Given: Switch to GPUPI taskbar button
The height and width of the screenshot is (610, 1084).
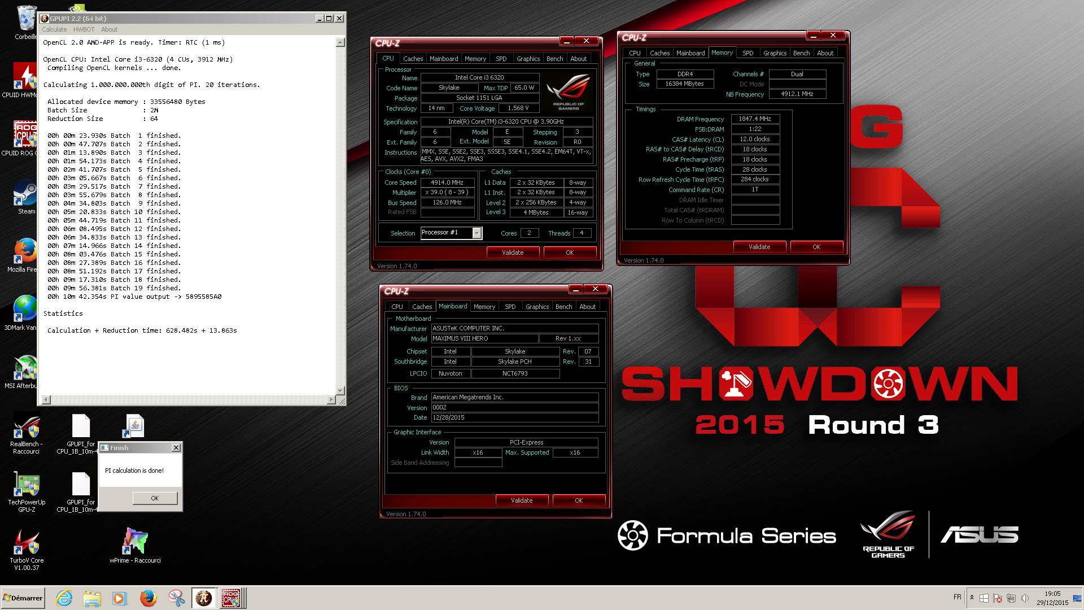Looking at the screenshot, I should click(x=204, y=598).
